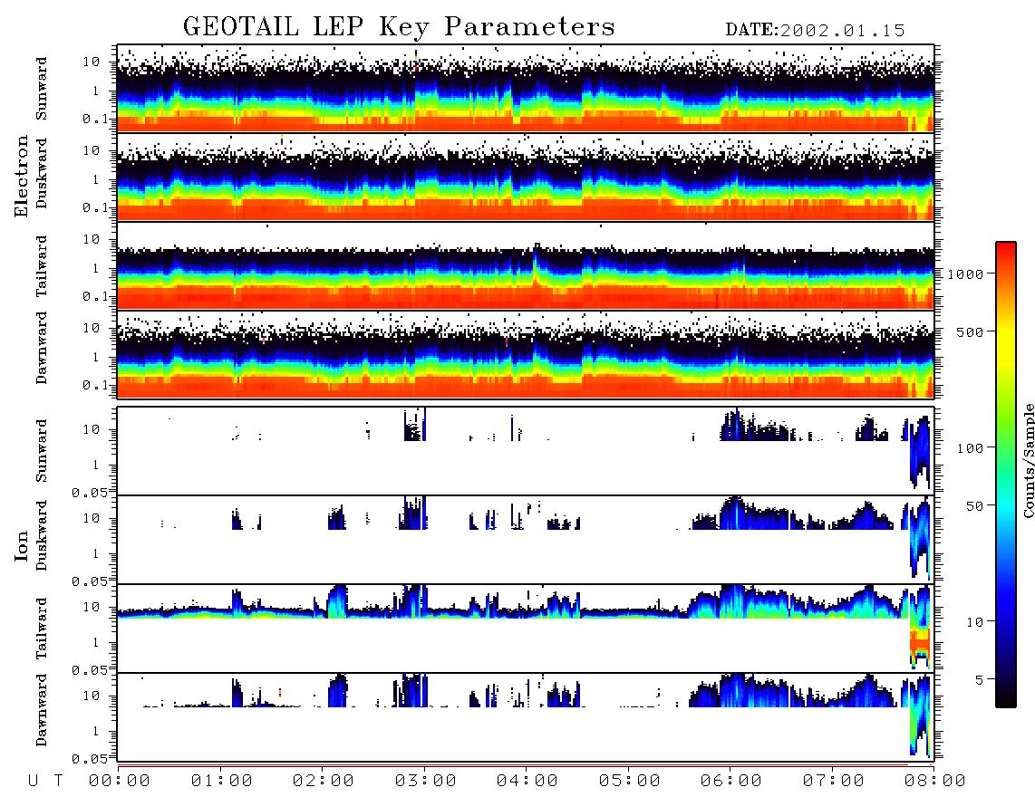1035x797 pixels.
Task: Click the black bottom of the colorbar
Action: (1005, 696)
